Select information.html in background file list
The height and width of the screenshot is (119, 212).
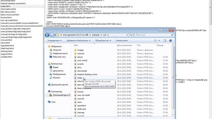click(8, 9)
